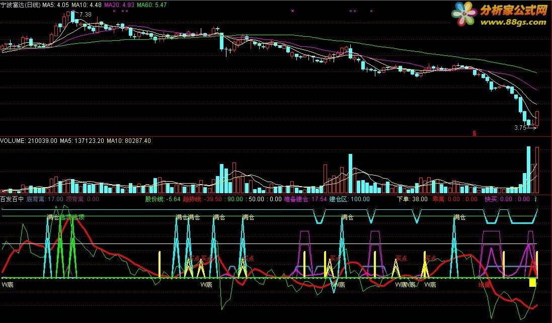
Task: Select the 下单: 38.00 value
Action: point(412,199)
